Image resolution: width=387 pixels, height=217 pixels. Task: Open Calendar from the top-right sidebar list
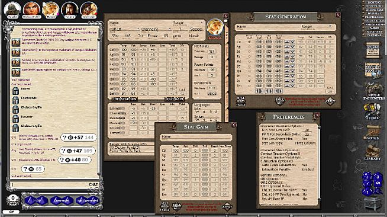tap(374, 35)
